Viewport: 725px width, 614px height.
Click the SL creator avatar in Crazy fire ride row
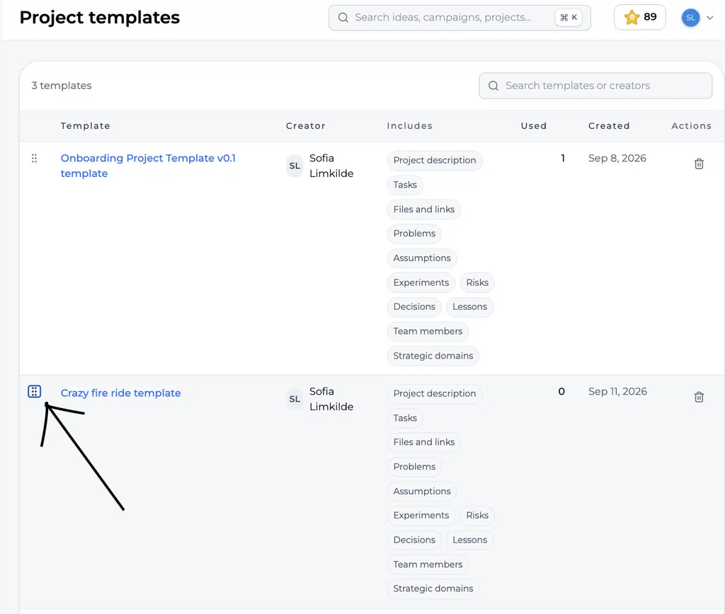(295, 399)
